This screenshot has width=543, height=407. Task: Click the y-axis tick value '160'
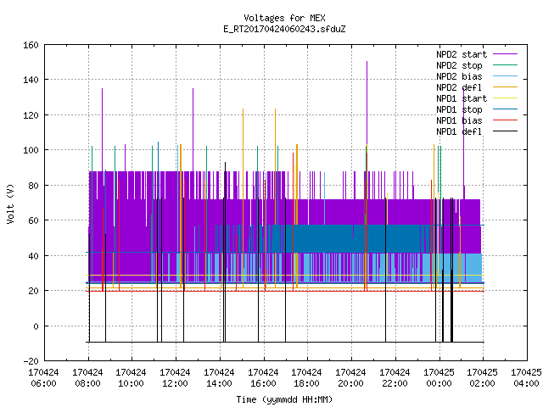pyautogui.click(x=31, y=45)
